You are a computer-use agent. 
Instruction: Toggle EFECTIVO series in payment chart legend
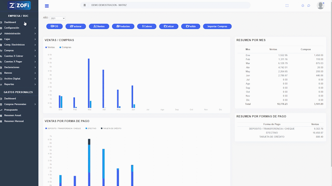coord(91,129)
